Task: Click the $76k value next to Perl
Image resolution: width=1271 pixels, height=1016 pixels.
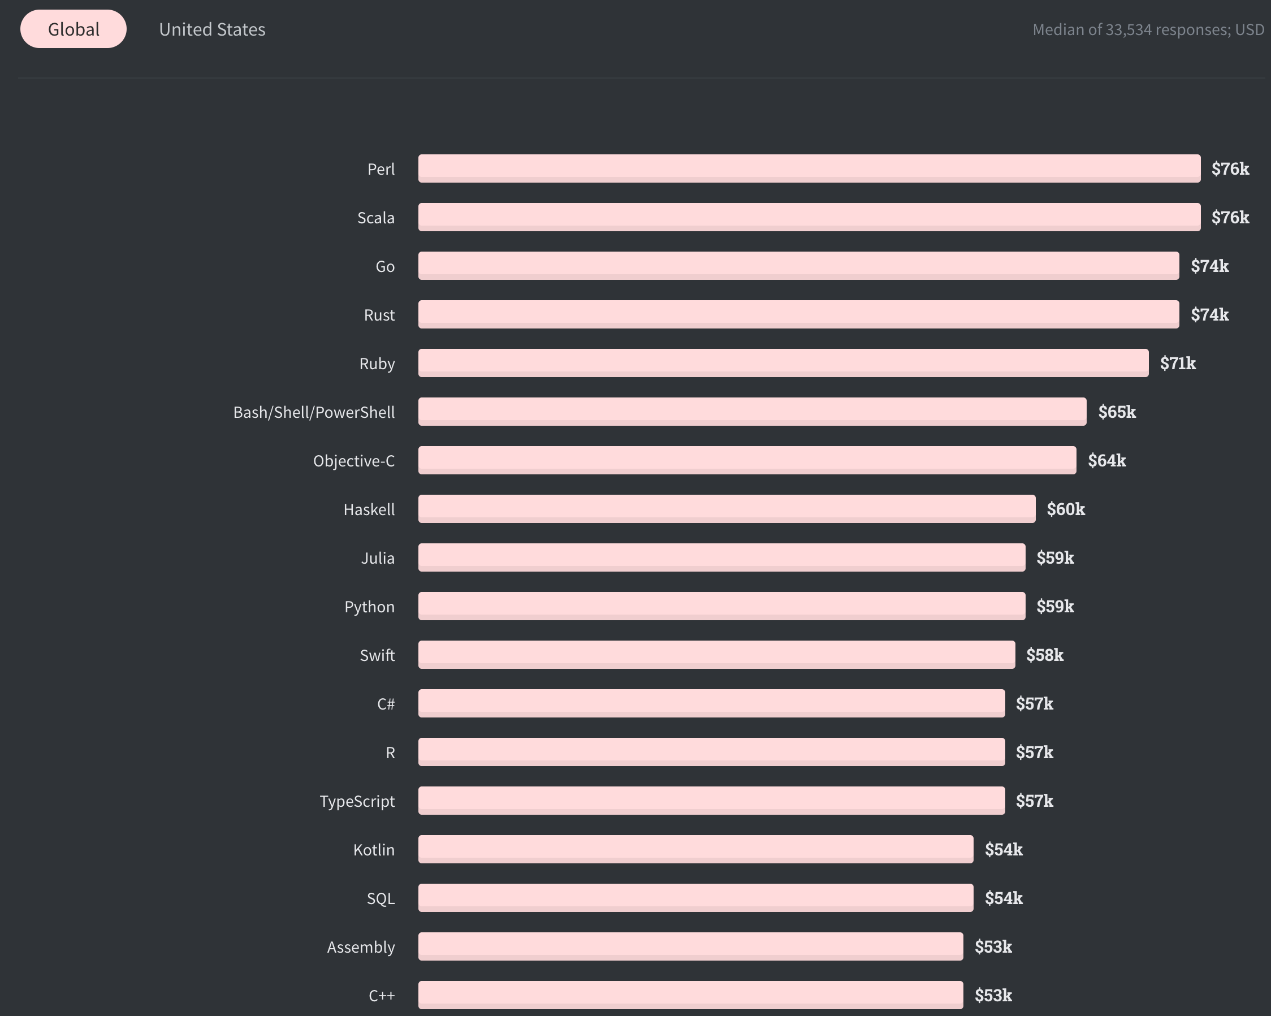Action: [x=1229, y=169]
